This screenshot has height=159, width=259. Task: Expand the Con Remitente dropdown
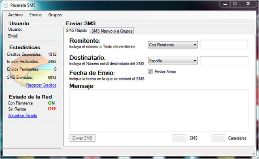click(173, 45)
